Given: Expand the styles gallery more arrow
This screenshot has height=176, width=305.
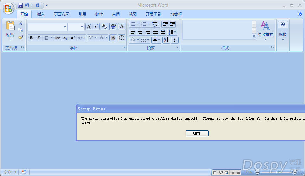Looking at the screenshot, I should coord(254,36).
